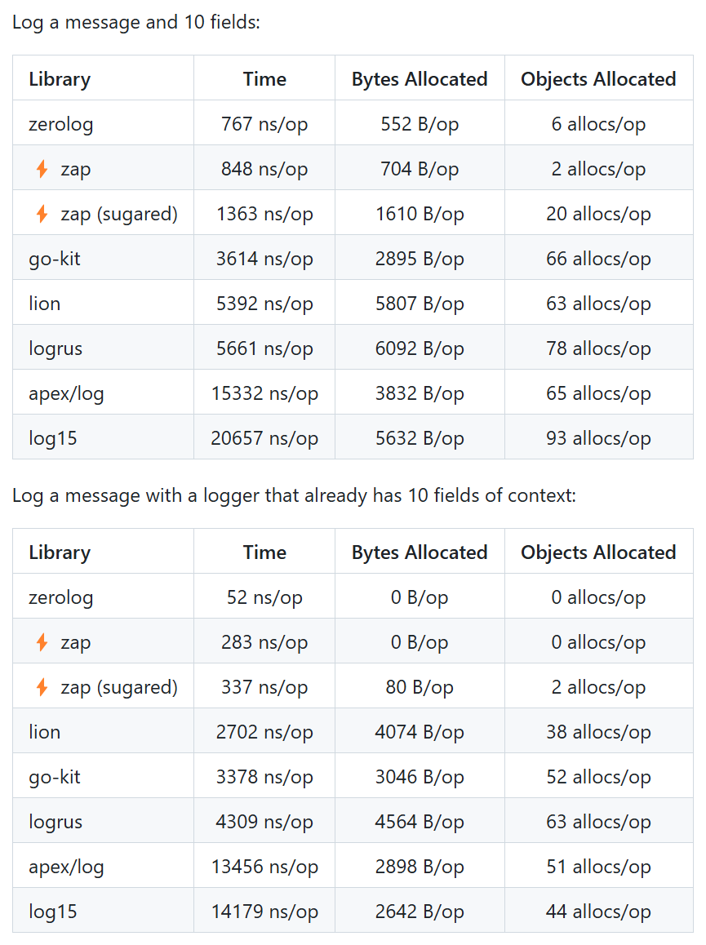The image size is (706, 945).
Task: Click the 93 allocs/op log15 cell
Action: 599,438
